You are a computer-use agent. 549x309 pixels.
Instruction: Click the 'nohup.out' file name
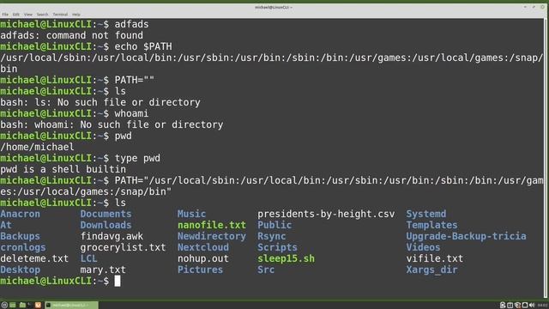(203, 259)
